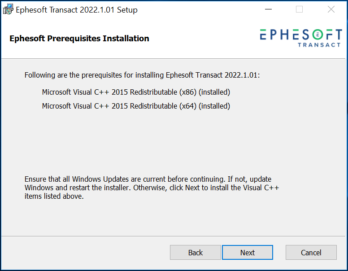This screenshot has width=348, height=271.
Task: Click the 'items listed above.' text line
Action: coord(54,197)
